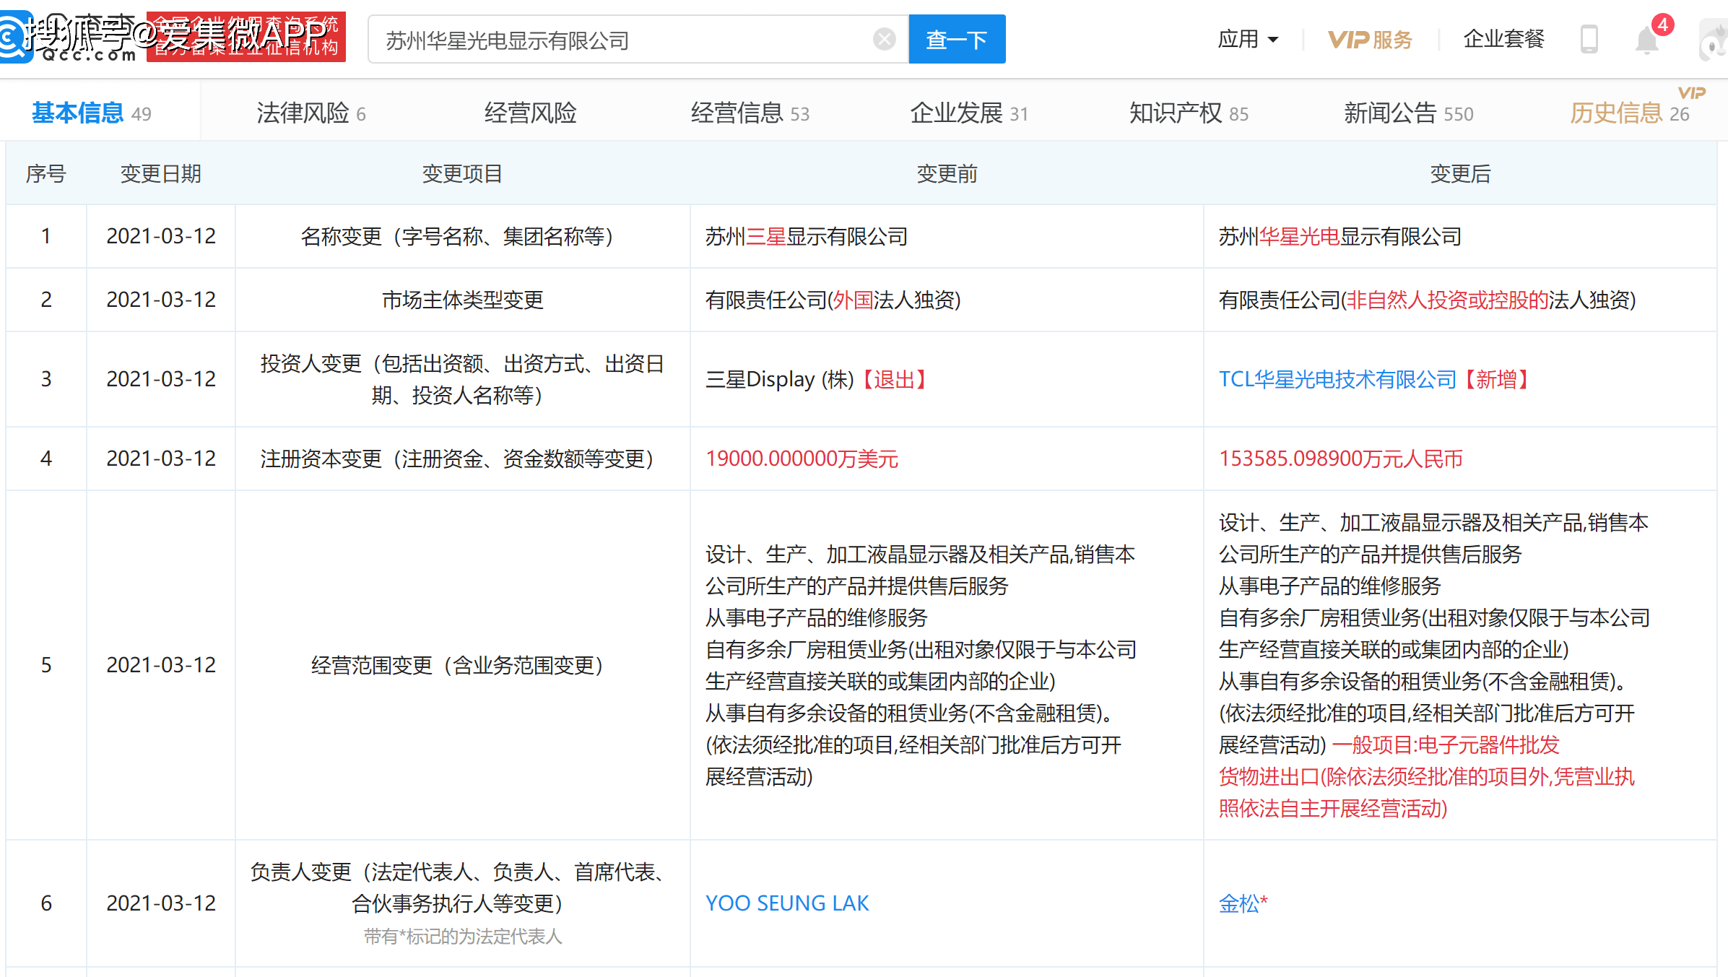Open TCL华星光电技术有限公司 link
Image resolution: width=1728 pixels, height=977 pixels.
pos(1337,379)
